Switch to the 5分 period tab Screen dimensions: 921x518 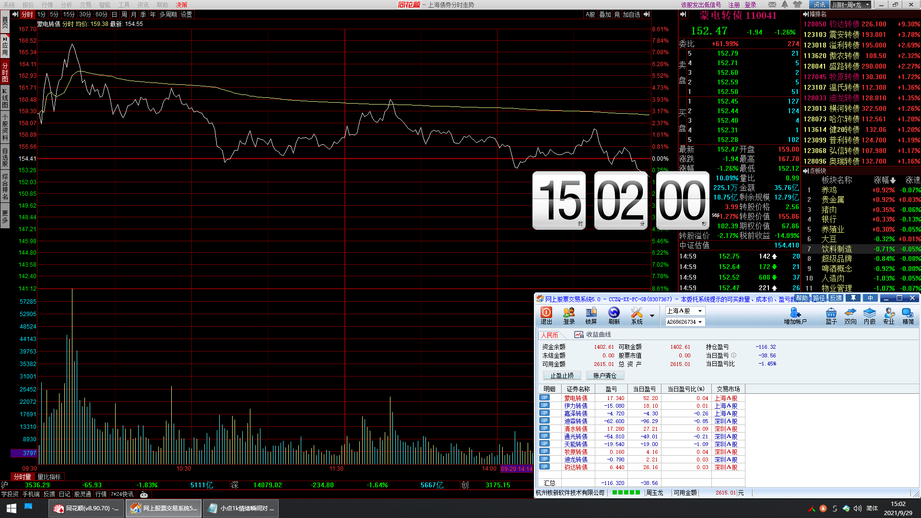click(x=54, y=14)
